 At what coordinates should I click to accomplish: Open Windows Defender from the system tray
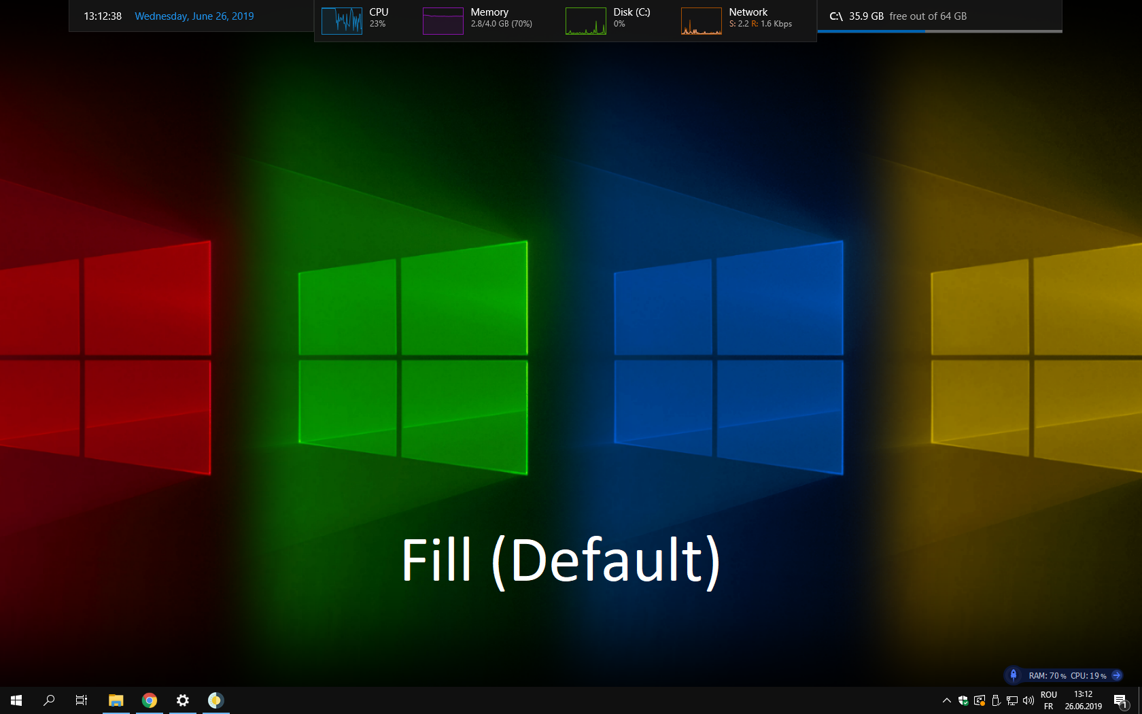pos(963,700)
